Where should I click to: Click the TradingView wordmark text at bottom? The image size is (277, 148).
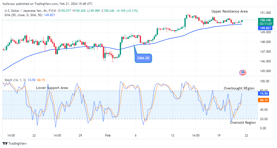(17, 143)
